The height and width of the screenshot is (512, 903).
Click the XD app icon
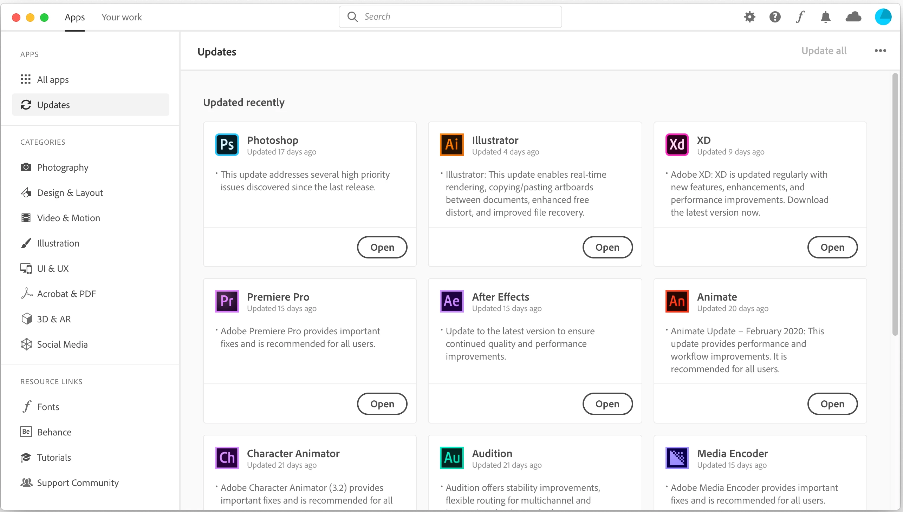(677, 145)
